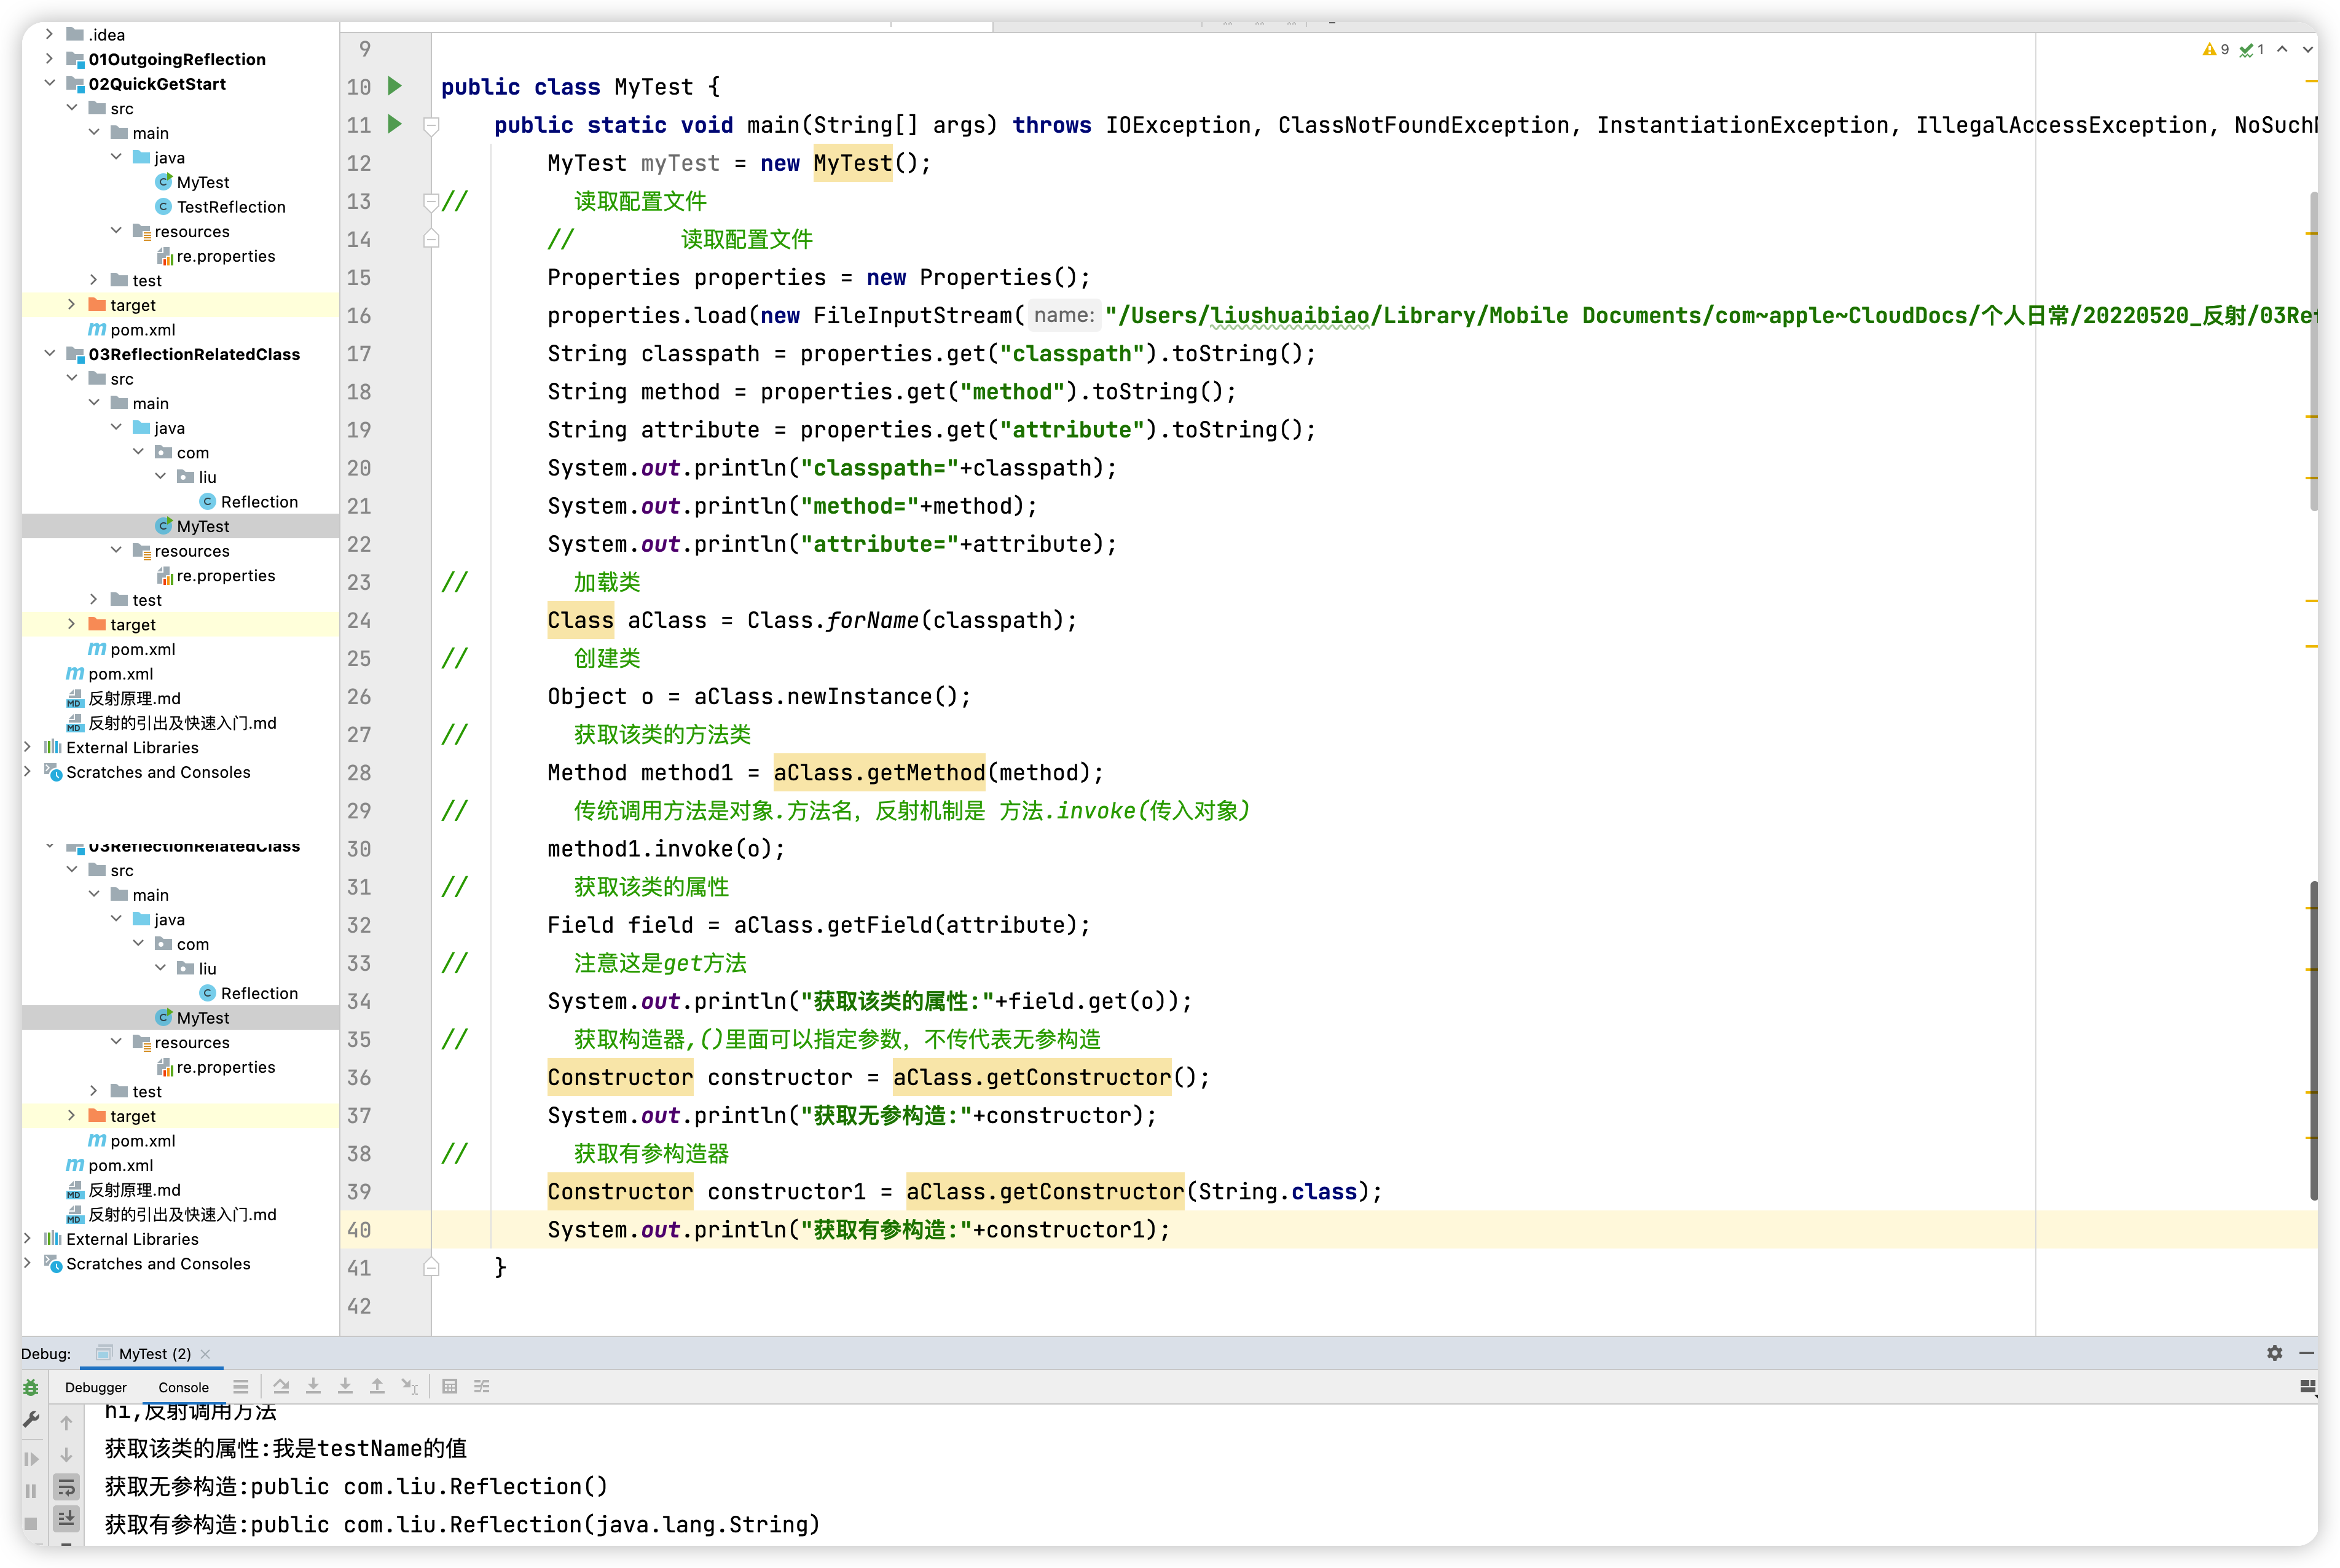Close the MyTest (2) debug tab
This screenshot has width=2340, height=1568.
coord(205,1354)
